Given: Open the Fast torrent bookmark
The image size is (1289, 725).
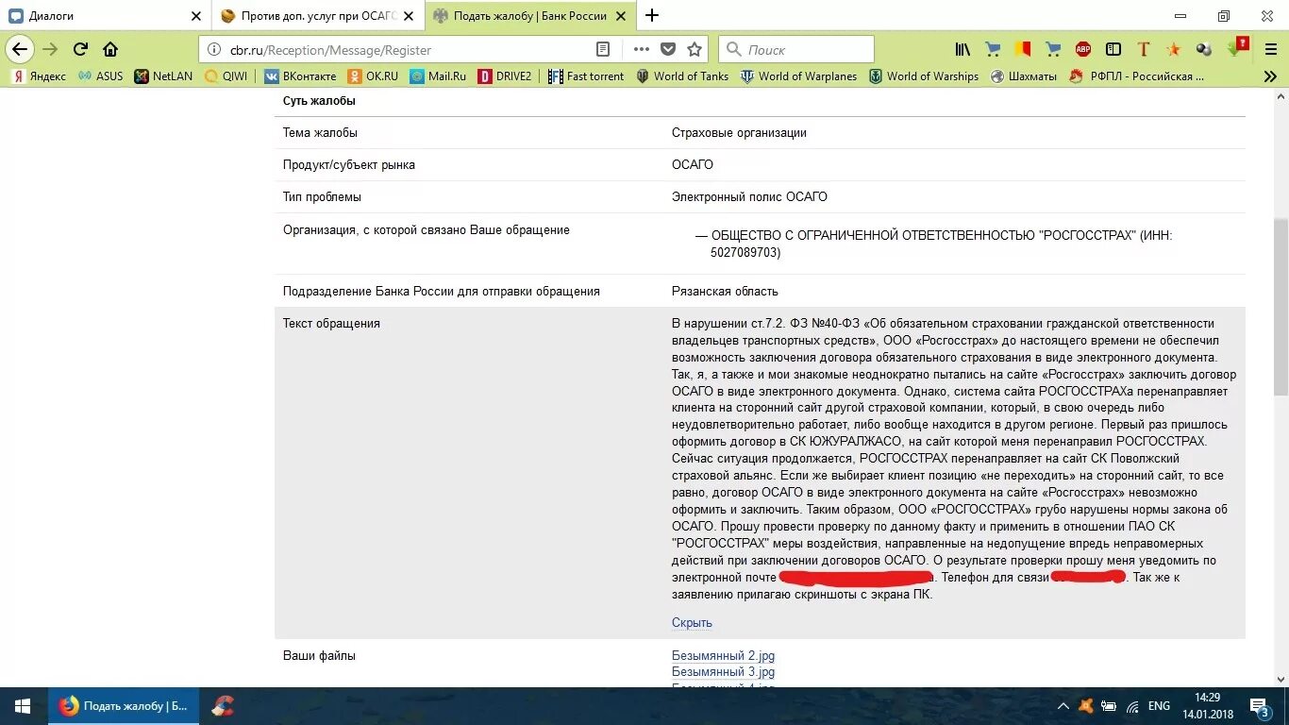Looking at the screenshot, I should coord(586,76).
